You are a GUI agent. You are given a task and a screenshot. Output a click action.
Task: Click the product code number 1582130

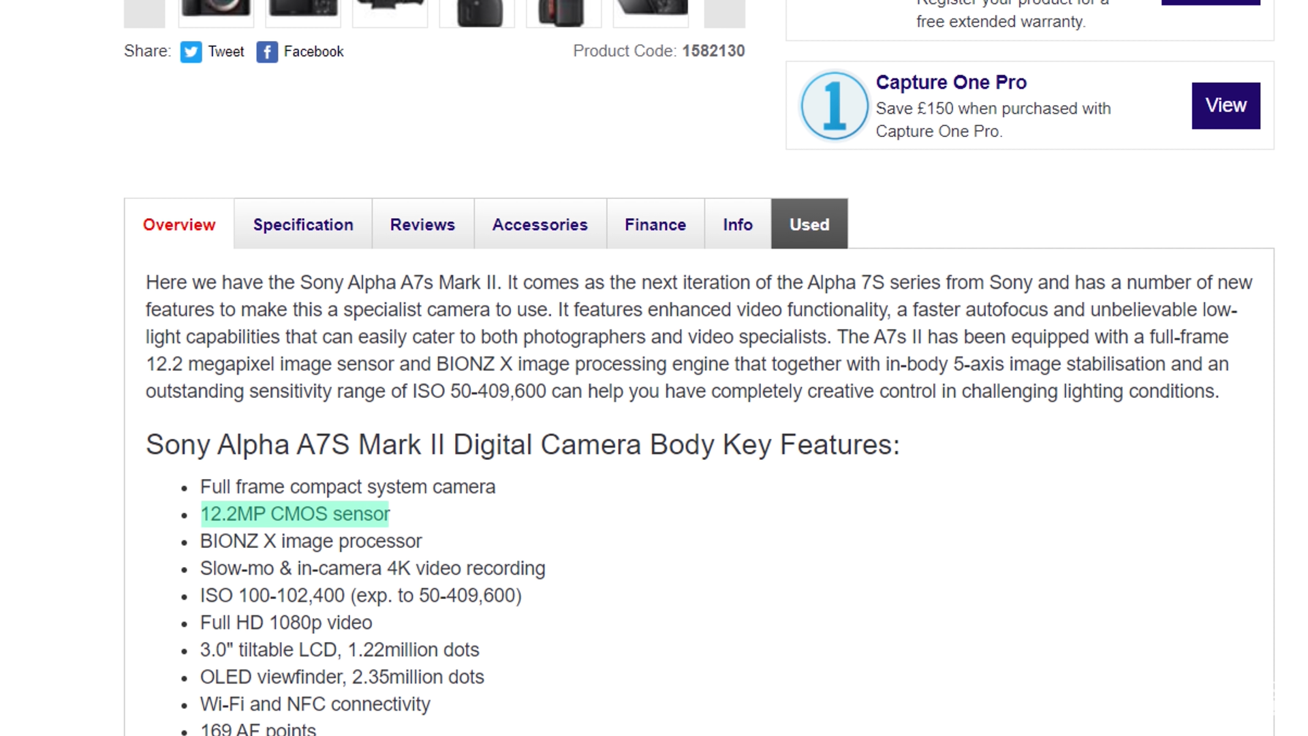pyautogui.click(x=713, y=51)
